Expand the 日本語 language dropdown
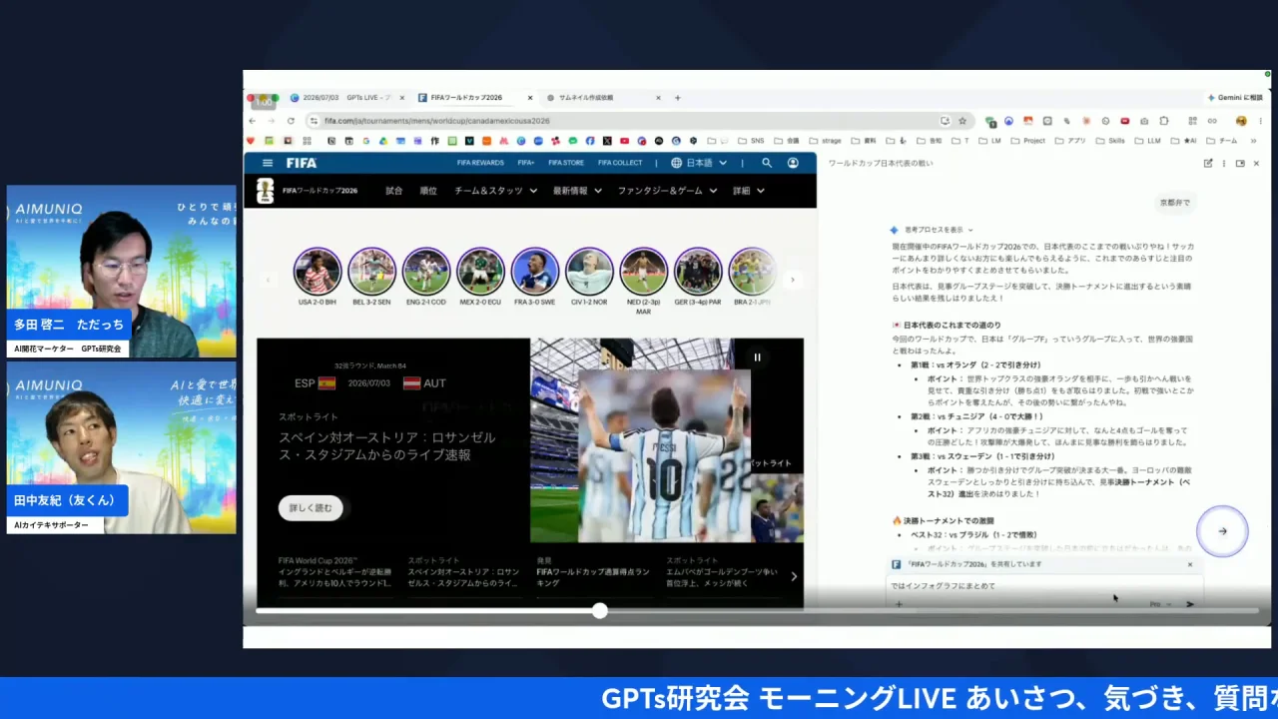The image size is (1278, 719). pyautogui.click(x=700, y=163)
